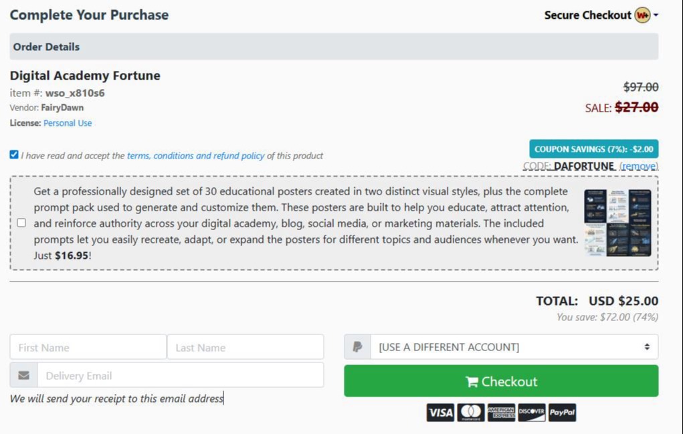
Task: Uncheck the terms and conditions acceptance checkbox
Action: pos(13,154)
